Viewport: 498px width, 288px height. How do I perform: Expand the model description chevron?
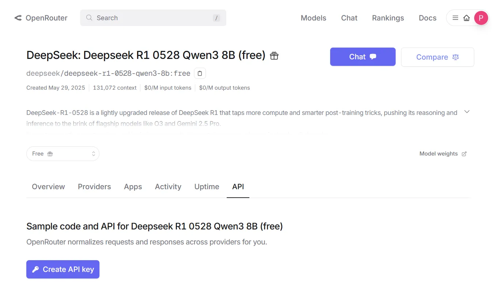[467, 112]
